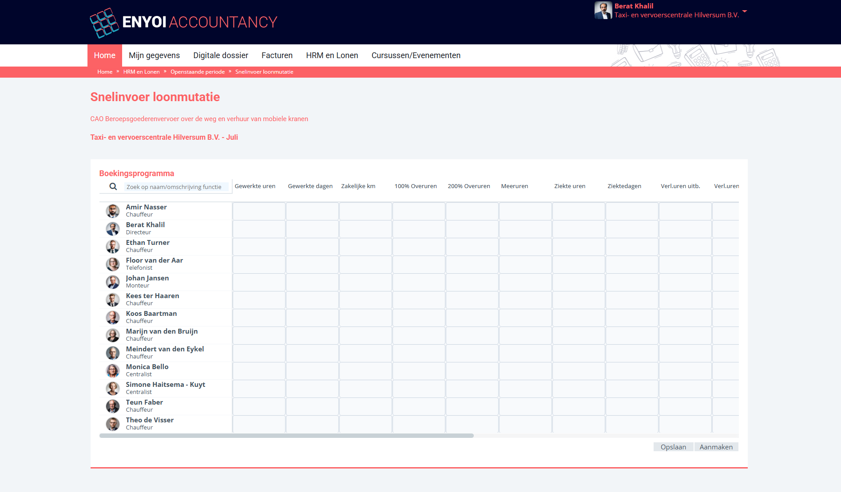The image size is (841, 492).
Task: Click Berat Khalil's profile photo in header
Action: (603, 10)
